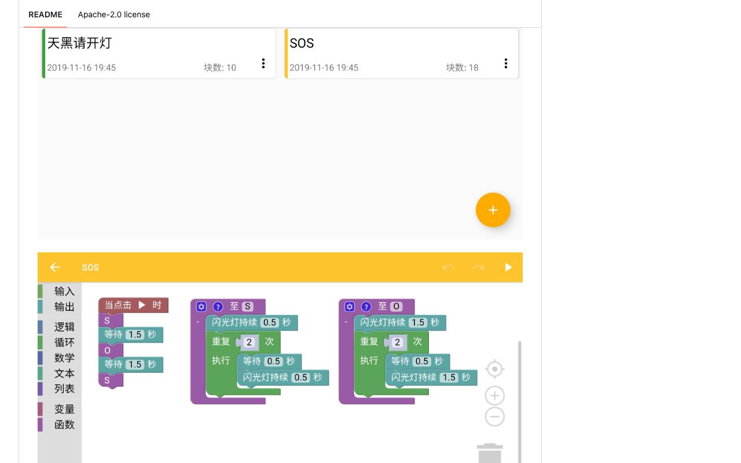Click the 块数: 18 label on SOS card
The height and width of the screenshot is (463, 741).
[462, 68]
